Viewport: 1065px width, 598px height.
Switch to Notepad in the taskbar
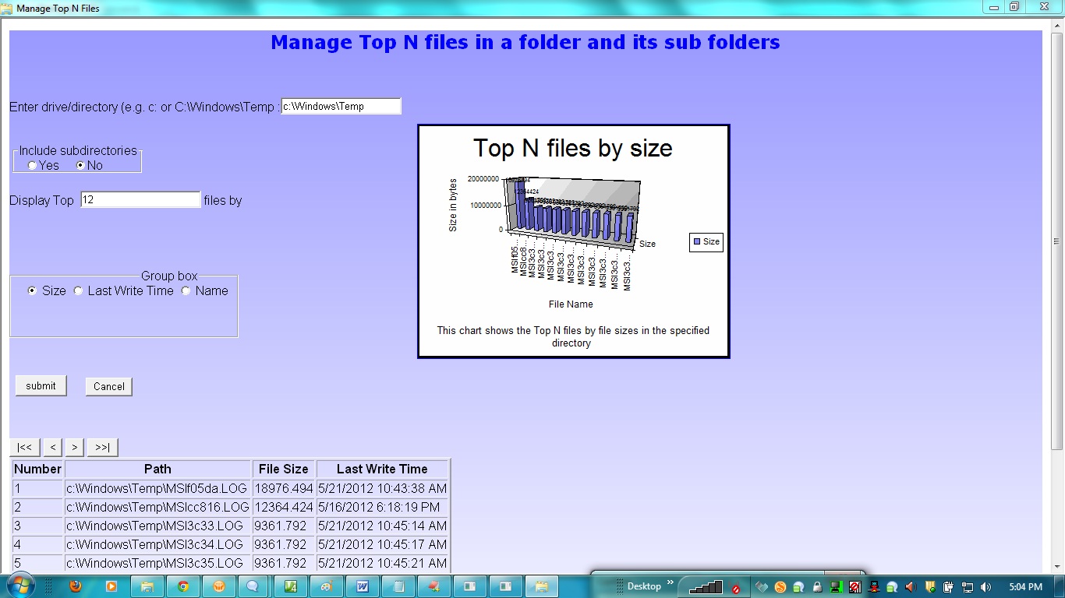point(398,586)
